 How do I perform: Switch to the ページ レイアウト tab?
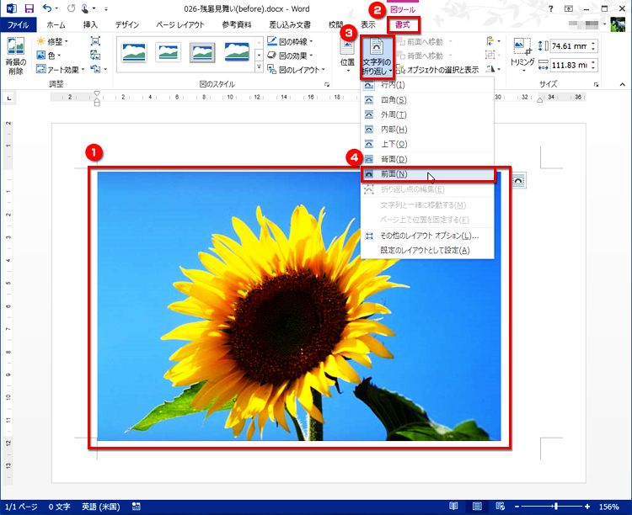180,24
